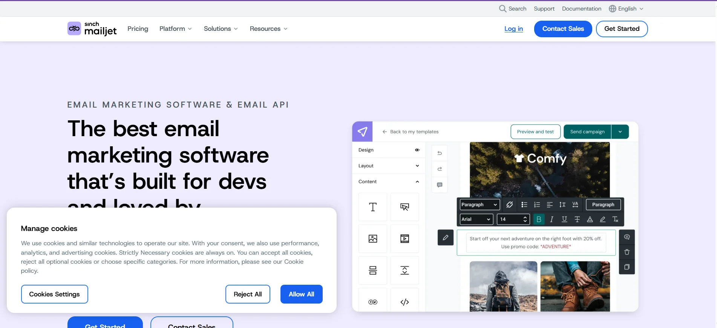Apply strikethrough formatting
The width and height of the screenshot is (717, 328).
[577, 219]
